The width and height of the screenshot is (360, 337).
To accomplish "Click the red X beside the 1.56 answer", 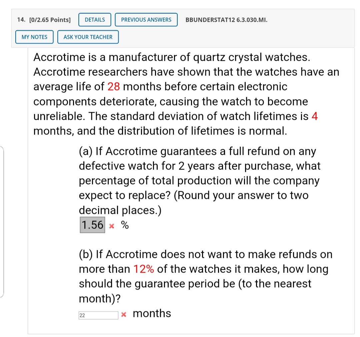I will pyautogui.click(x=112, y=225).
